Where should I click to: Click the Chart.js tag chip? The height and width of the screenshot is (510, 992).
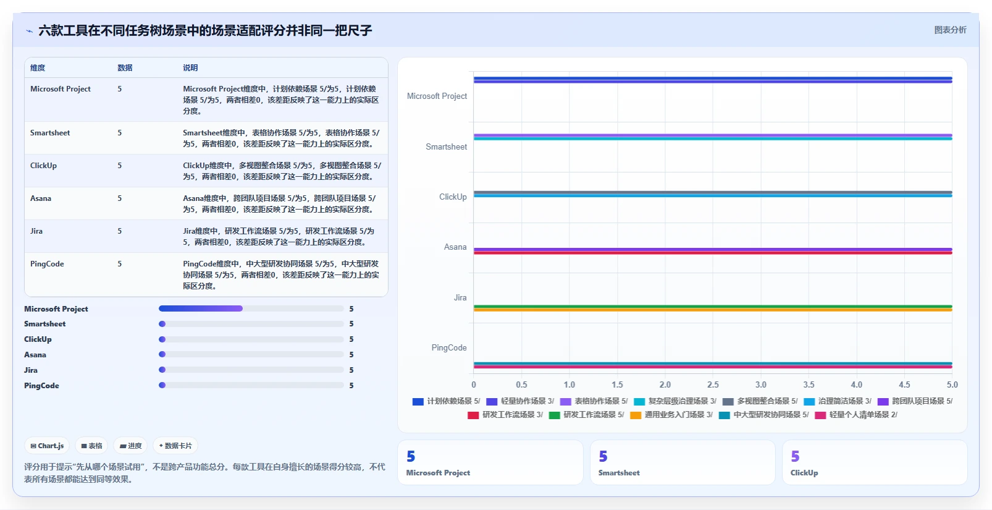[48, 446]
